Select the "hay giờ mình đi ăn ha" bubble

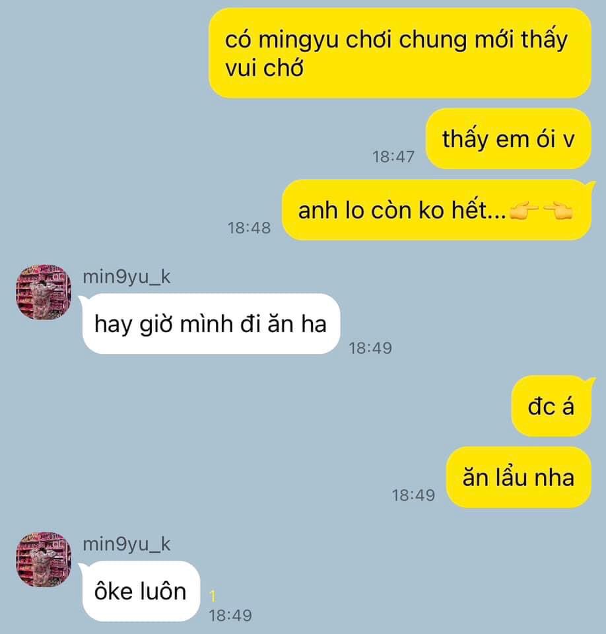tap(211, 324)
